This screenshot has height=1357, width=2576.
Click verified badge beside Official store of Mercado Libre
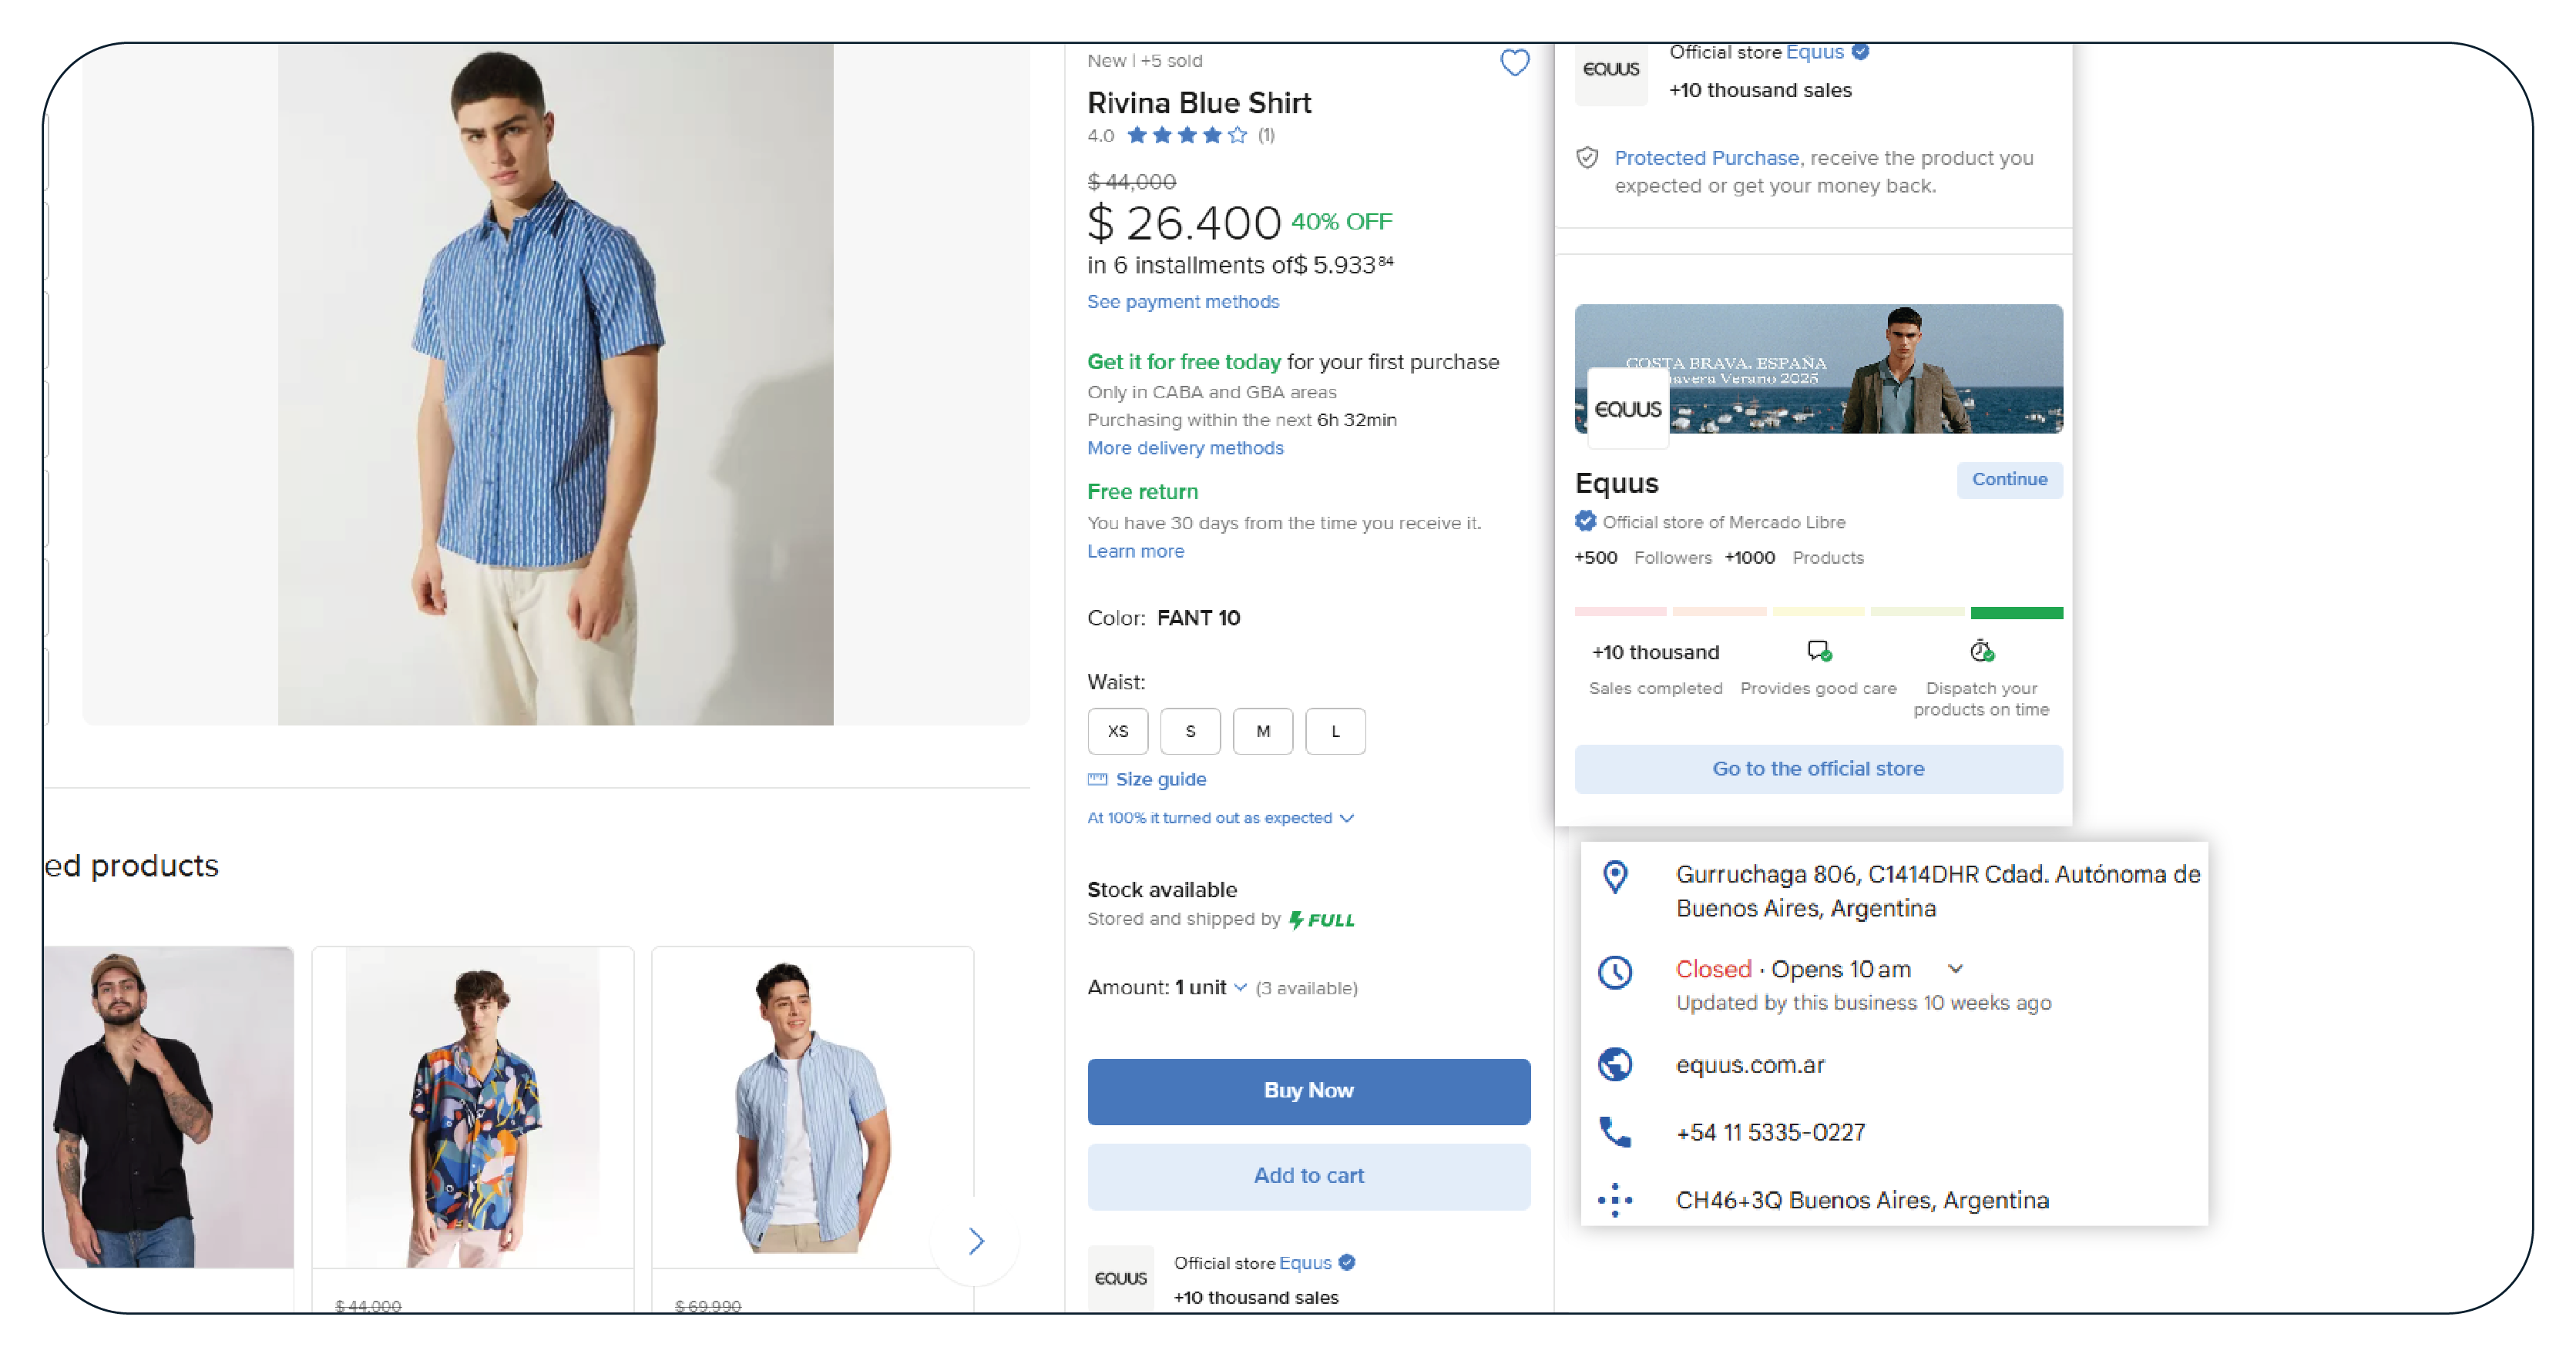point(1585,521)
